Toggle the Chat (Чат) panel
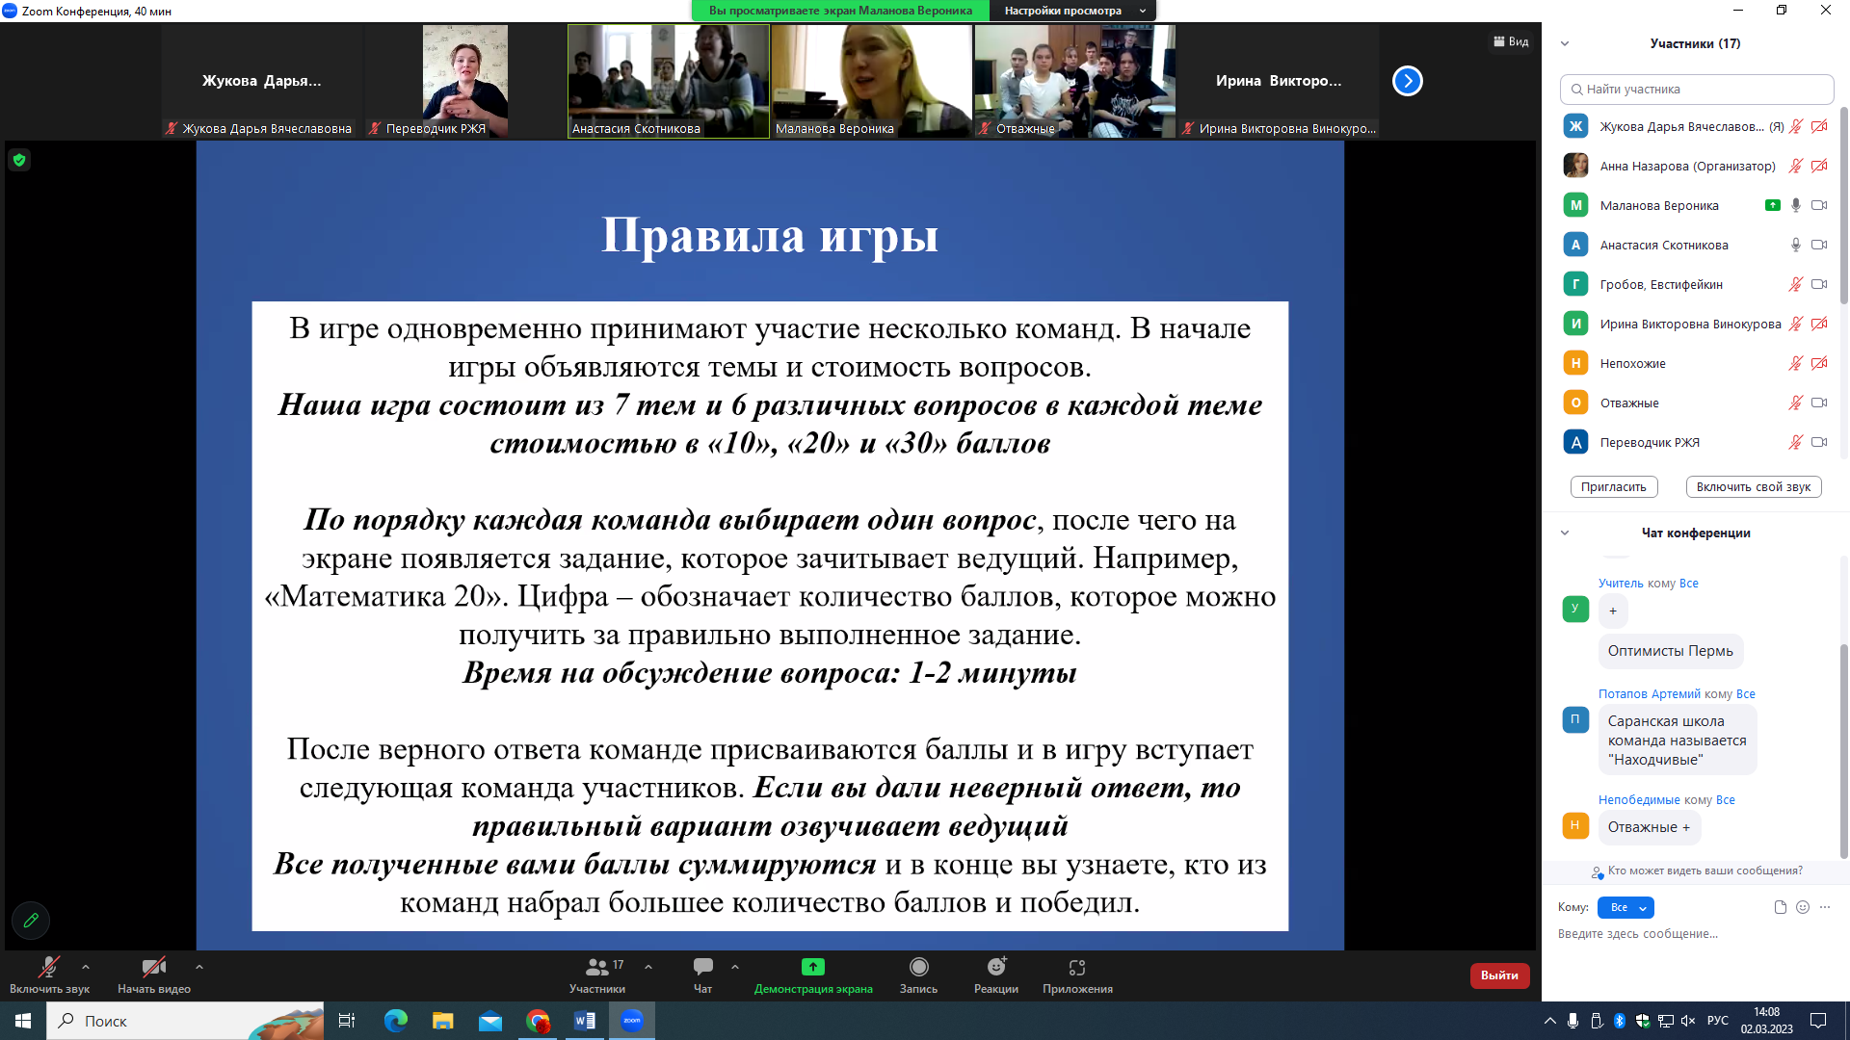1850x1040 pixels. (x=702, y=968)
